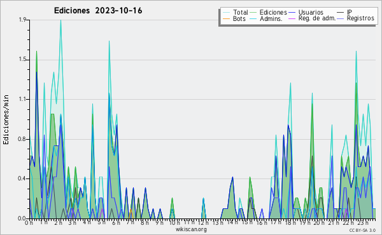Click the 0.8 value on y-axis
Viewport: 382px width, 235px height.
click(x=22, y=139)
